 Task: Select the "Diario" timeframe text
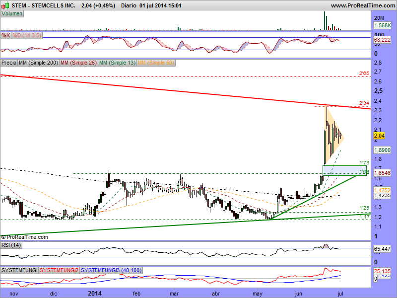129,5
